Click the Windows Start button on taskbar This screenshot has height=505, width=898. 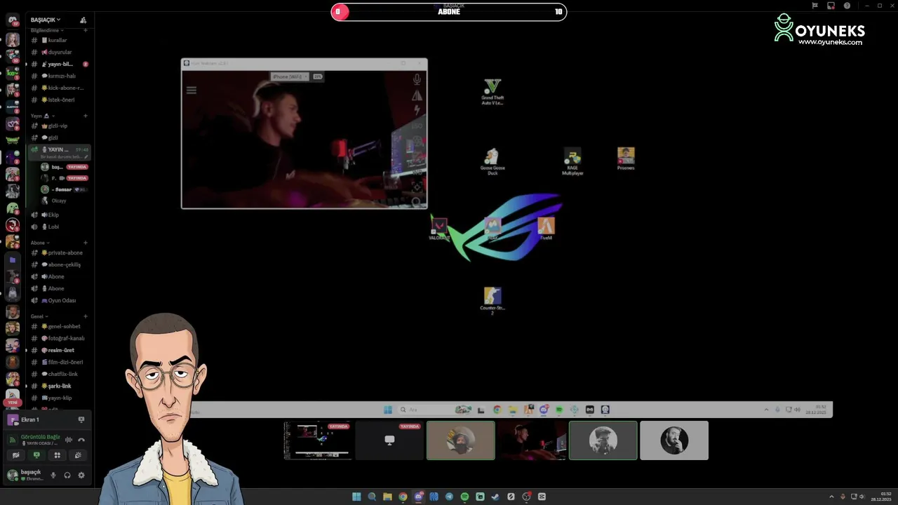point(356,497)
